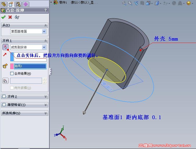Toggle the draft on/off button

tap(5, 81)
